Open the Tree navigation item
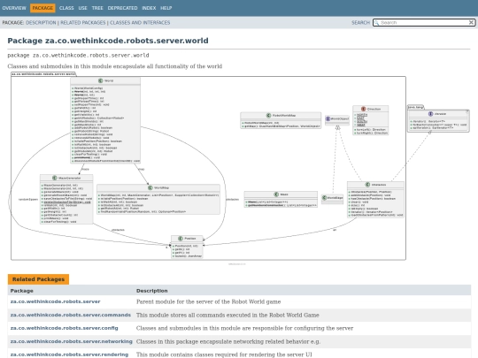 [x=97, y=8]
